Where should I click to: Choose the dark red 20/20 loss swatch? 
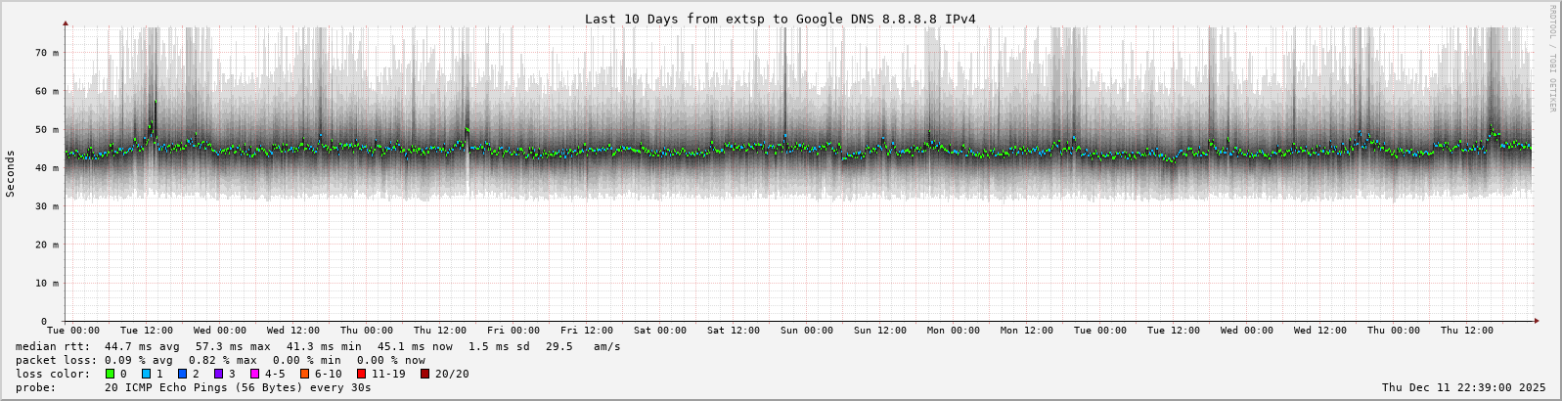(x=425, y=374)
